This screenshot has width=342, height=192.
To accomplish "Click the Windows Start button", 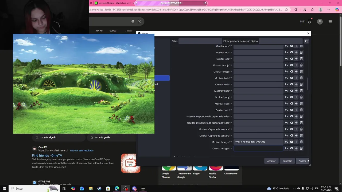I will coord(4,189).
